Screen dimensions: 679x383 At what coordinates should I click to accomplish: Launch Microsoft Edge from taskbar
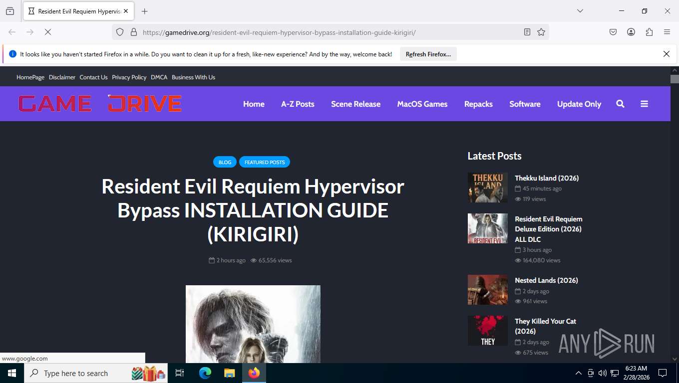(205, 373)
